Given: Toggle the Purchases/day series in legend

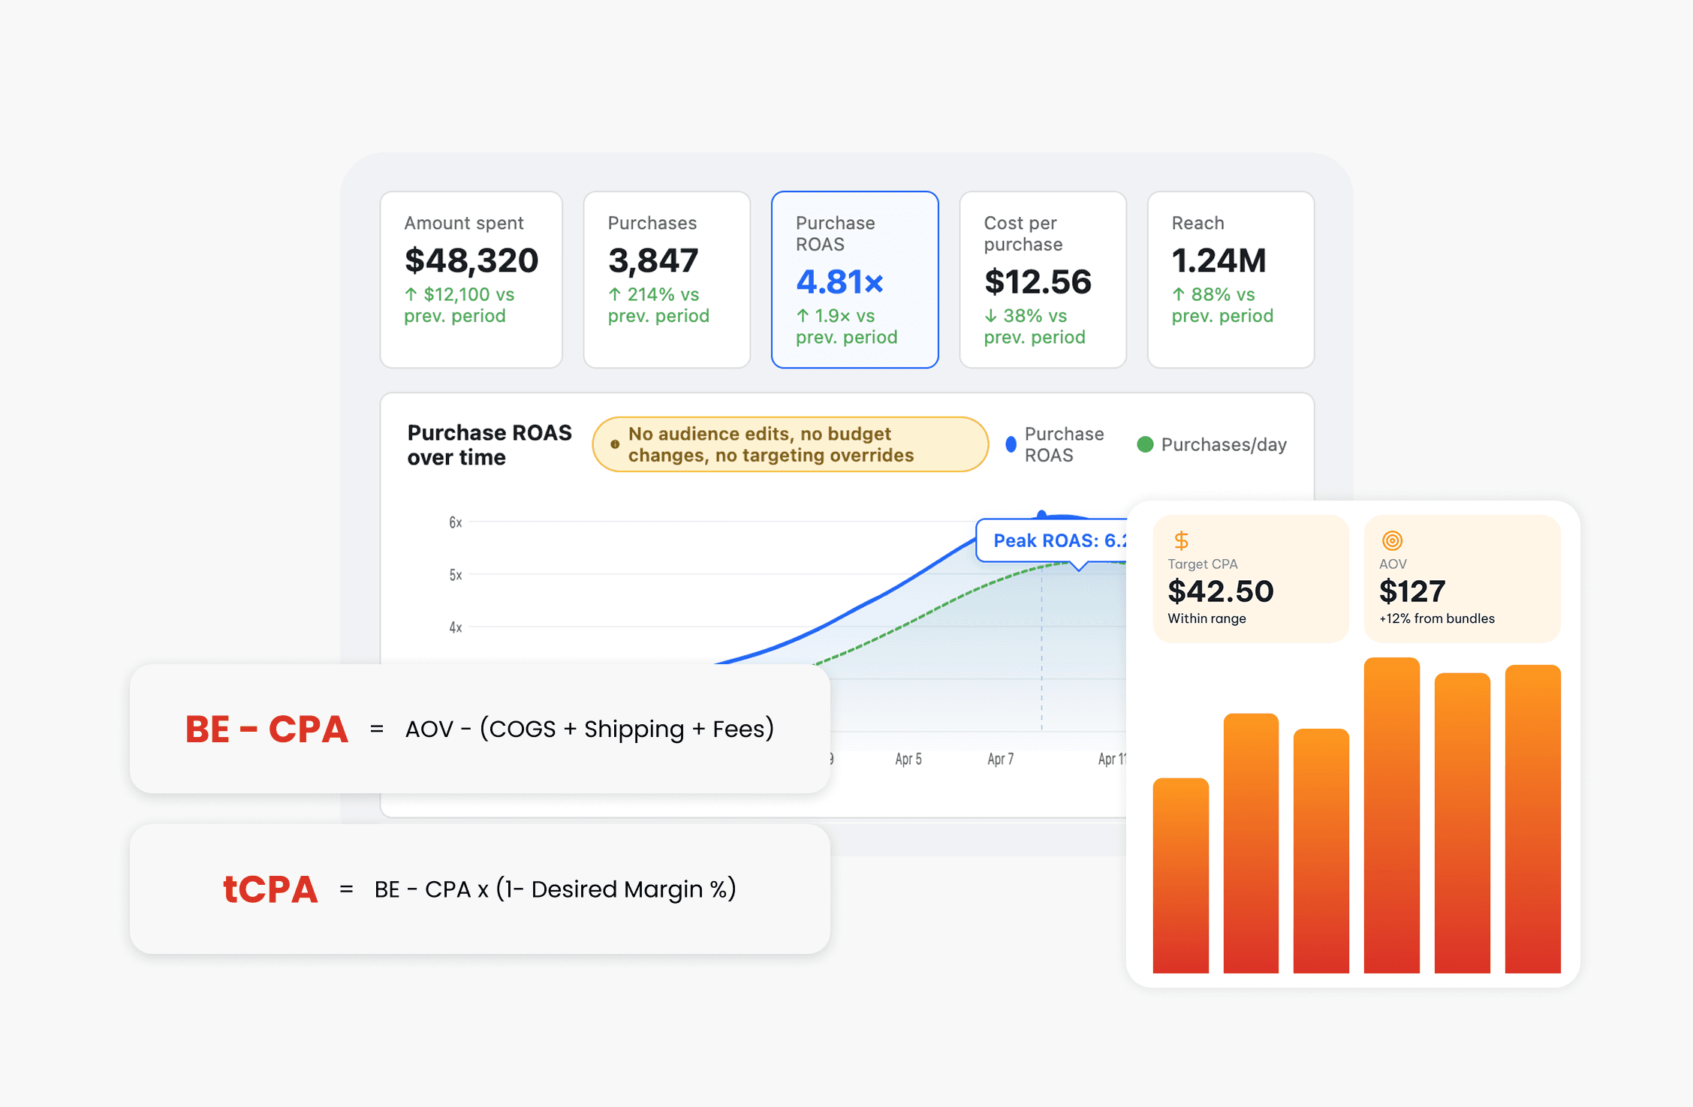Looking at the screenshot, I should click(1223, 444).
